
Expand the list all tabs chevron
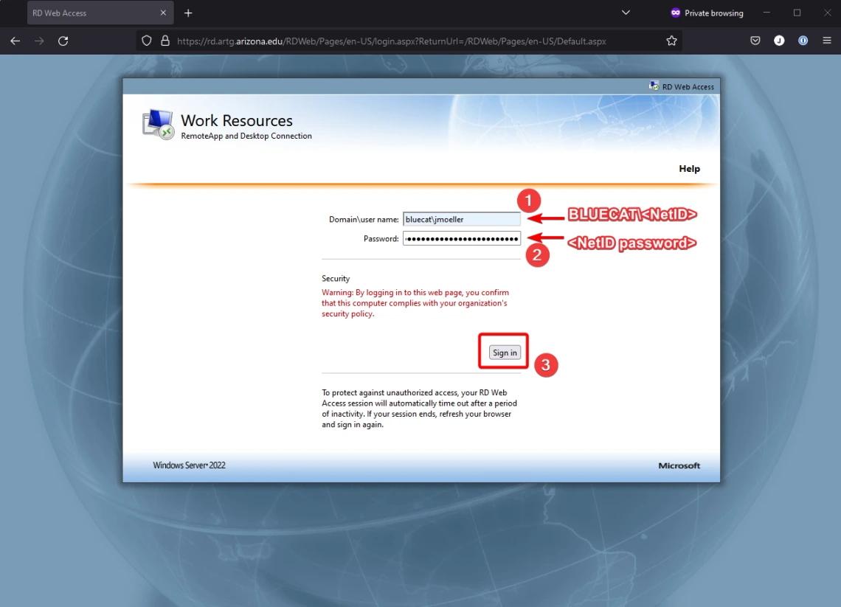coord(626,13)
